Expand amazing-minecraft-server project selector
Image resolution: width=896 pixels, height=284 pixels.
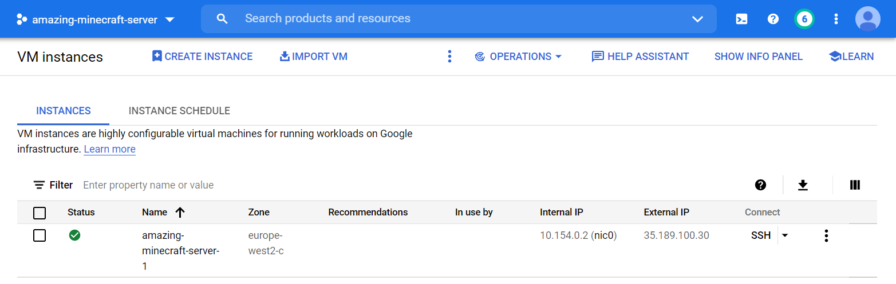(96, 19)
